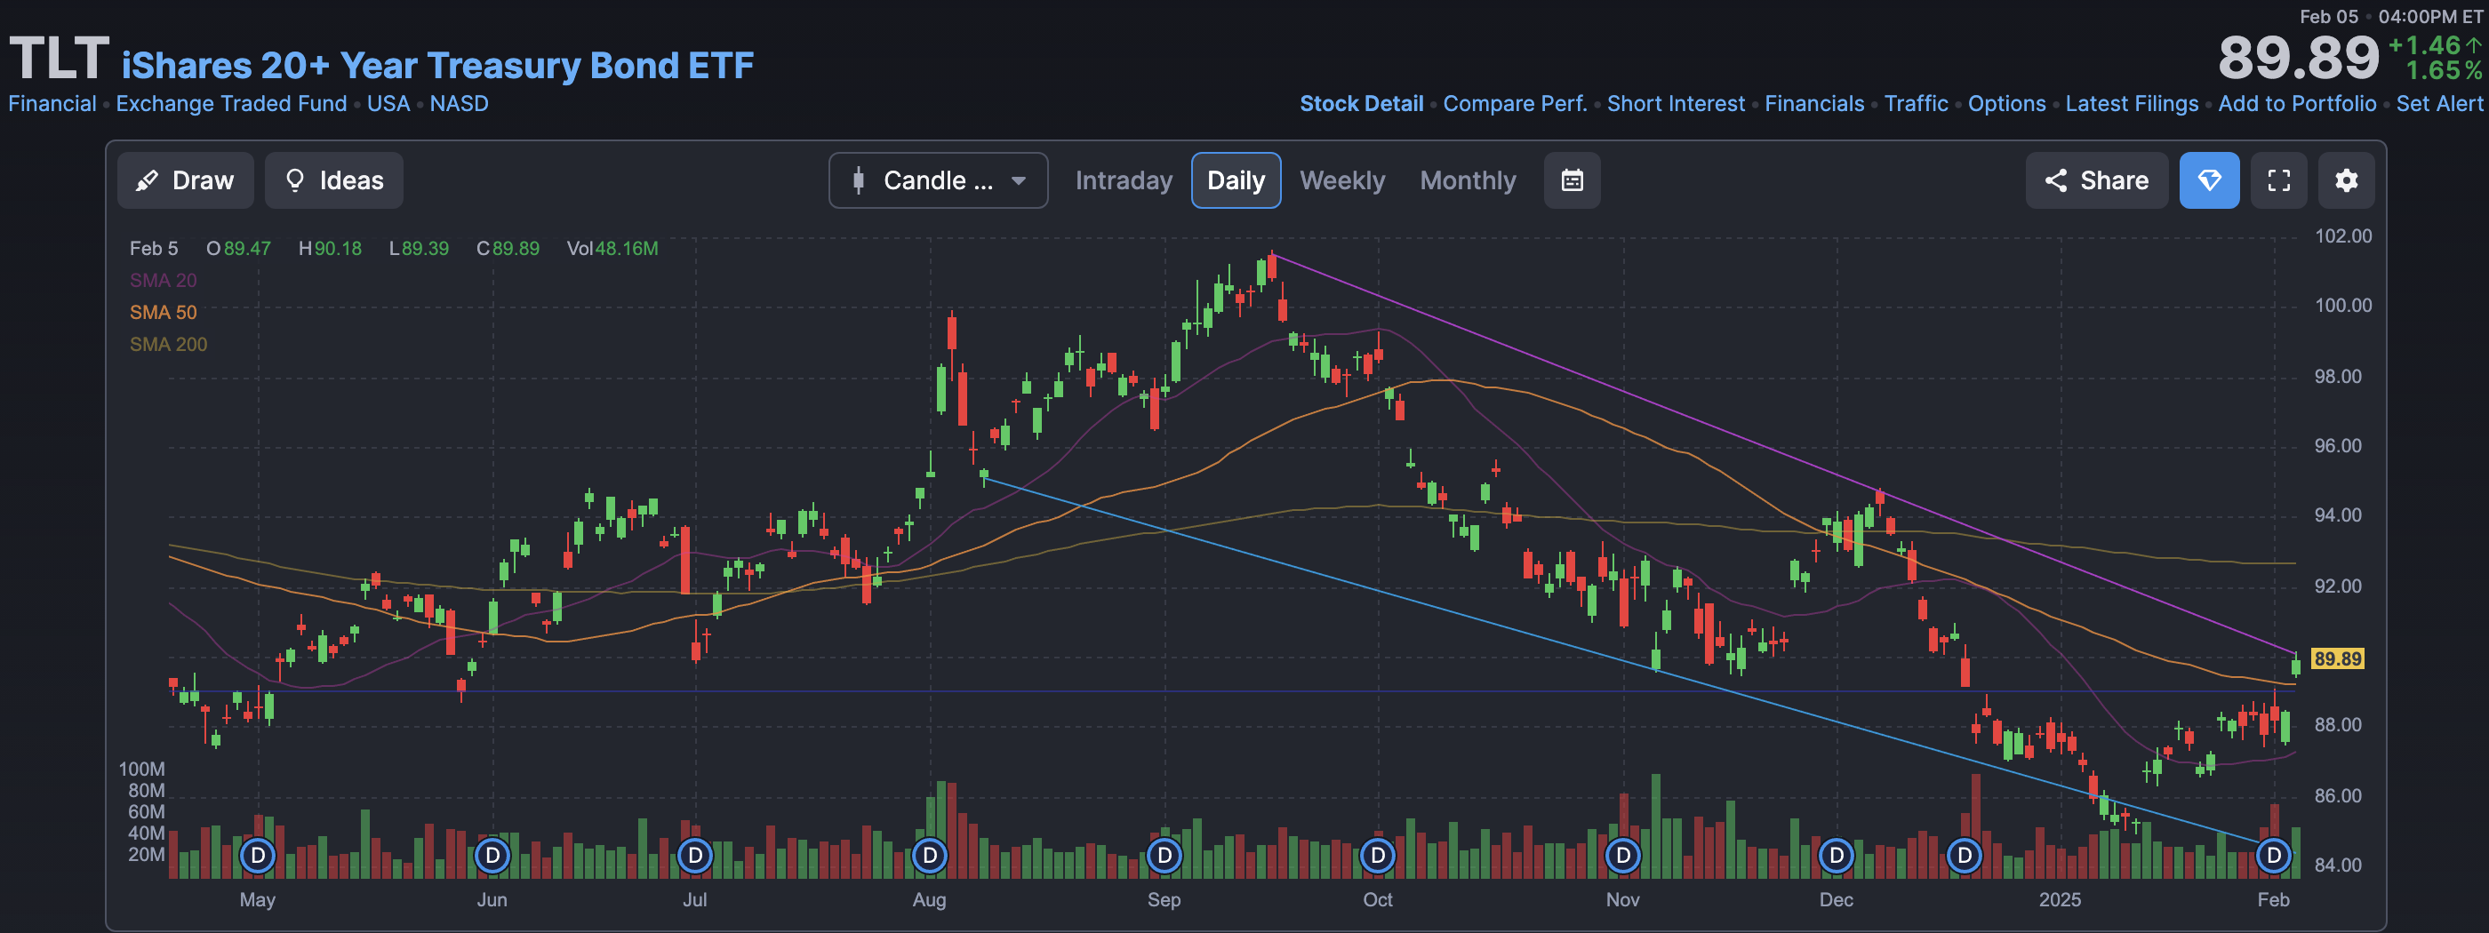Viewport: 2489px width, 933px height.
Task: Click the 2025 label on time axis
Action: point(2060,899)
